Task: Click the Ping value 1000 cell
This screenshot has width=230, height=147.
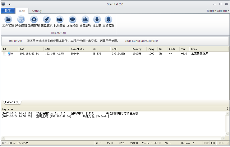Action: tap(151, 54)
